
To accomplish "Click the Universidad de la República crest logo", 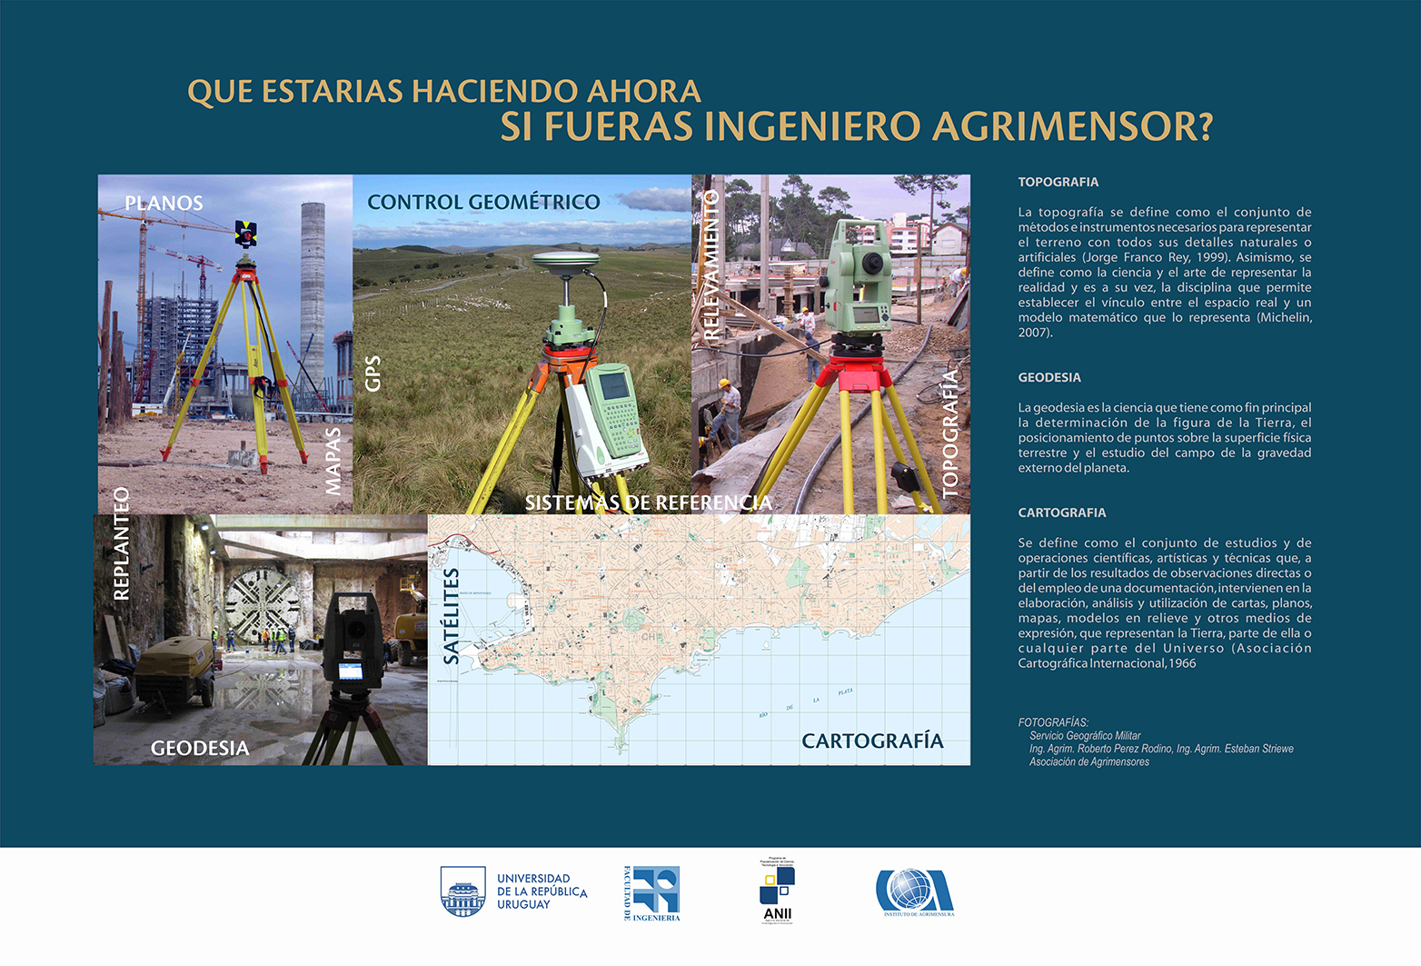I will point(463,891).
